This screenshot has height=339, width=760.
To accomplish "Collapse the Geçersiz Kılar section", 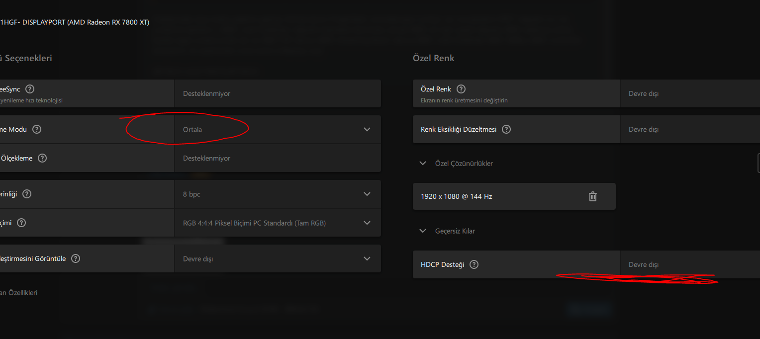I will [x=423, y=231].
